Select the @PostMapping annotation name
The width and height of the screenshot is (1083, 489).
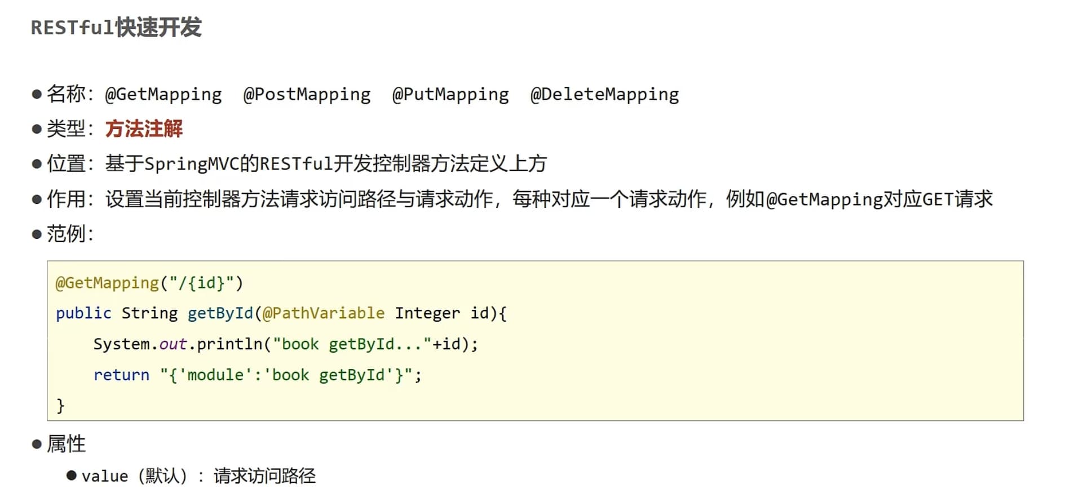307,94
